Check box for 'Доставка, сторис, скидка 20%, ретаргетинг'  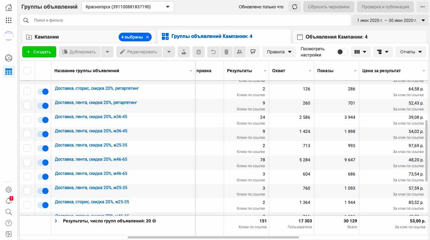click(x=27, y=91)
